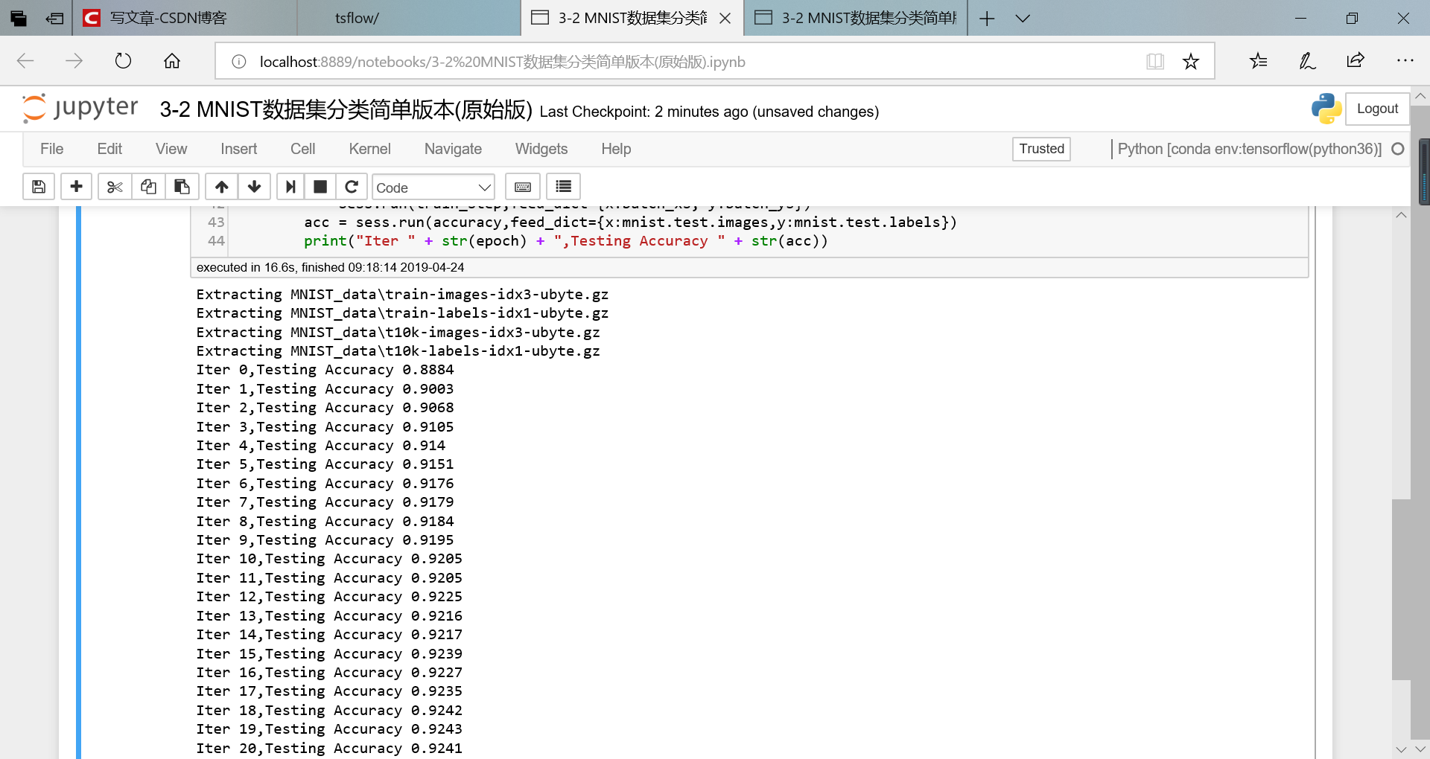Open the Code cell type dropdown

tap(433, 187)
